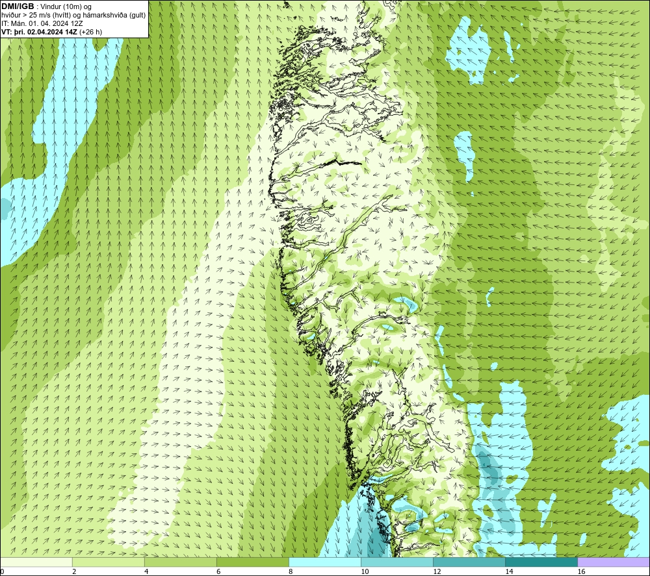
Task: Click the scale label '0'
Action: pyautogui.click(x=2, y=572)
